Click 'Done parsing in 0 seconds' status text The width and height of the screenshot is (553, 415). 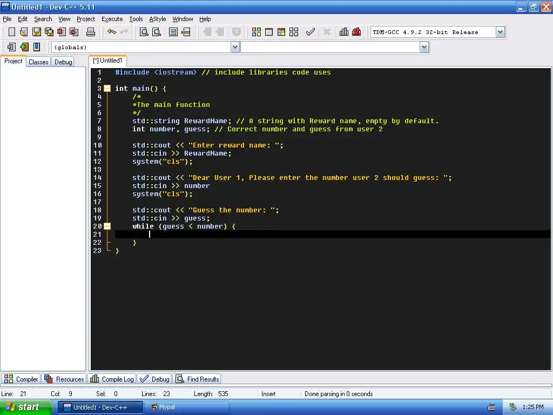coord(339,394)
